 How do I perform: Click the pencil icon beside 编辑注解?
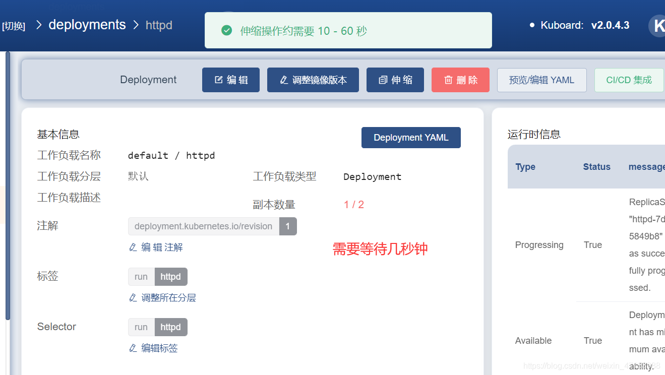click(x=133, y=247)
